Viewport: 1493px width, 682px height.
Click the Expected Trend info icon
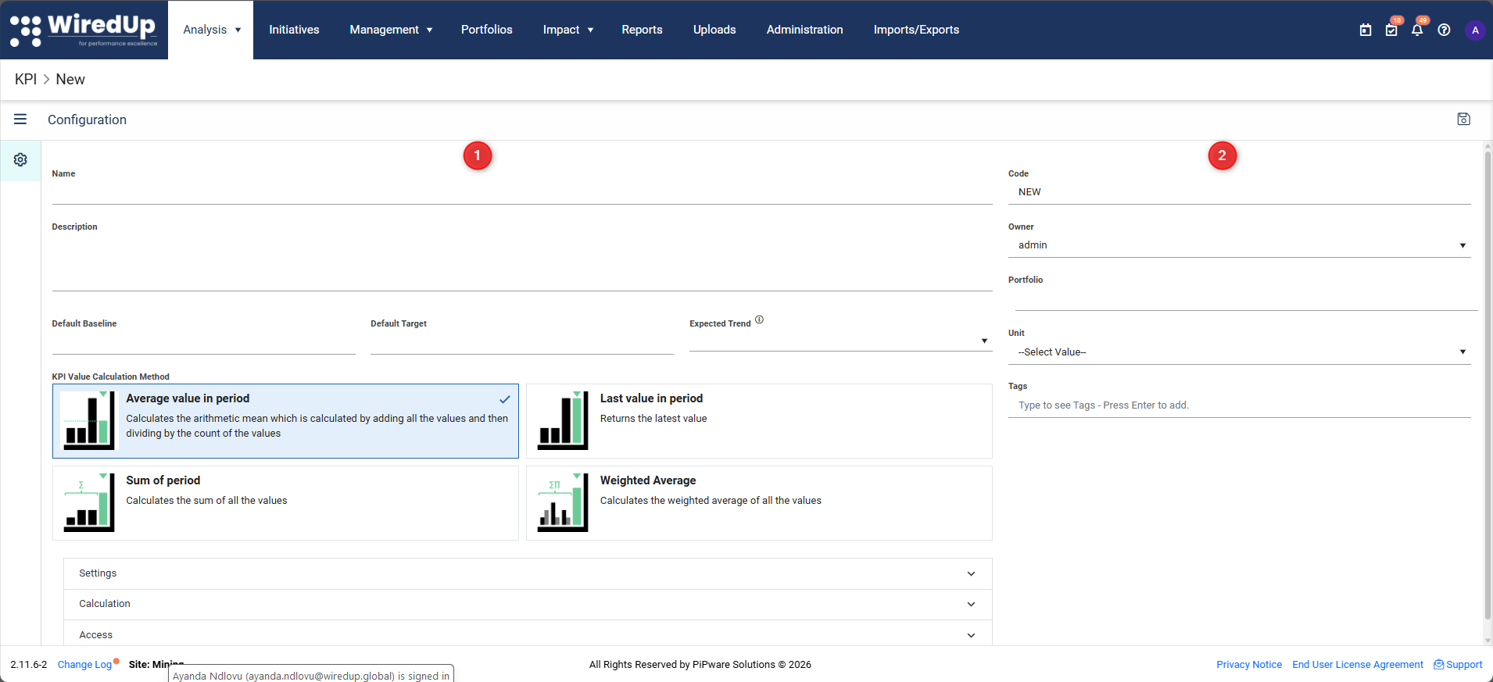(759, 320)
